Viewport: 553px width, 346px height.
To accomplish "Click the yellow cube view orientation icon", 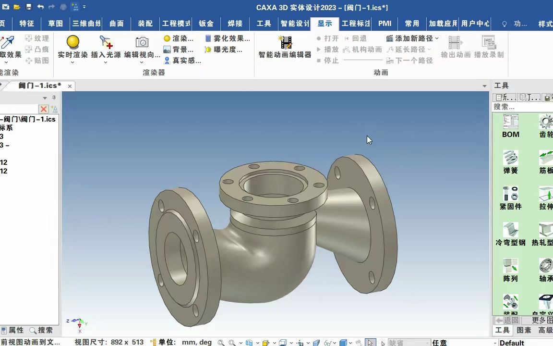I will [265, 342].
